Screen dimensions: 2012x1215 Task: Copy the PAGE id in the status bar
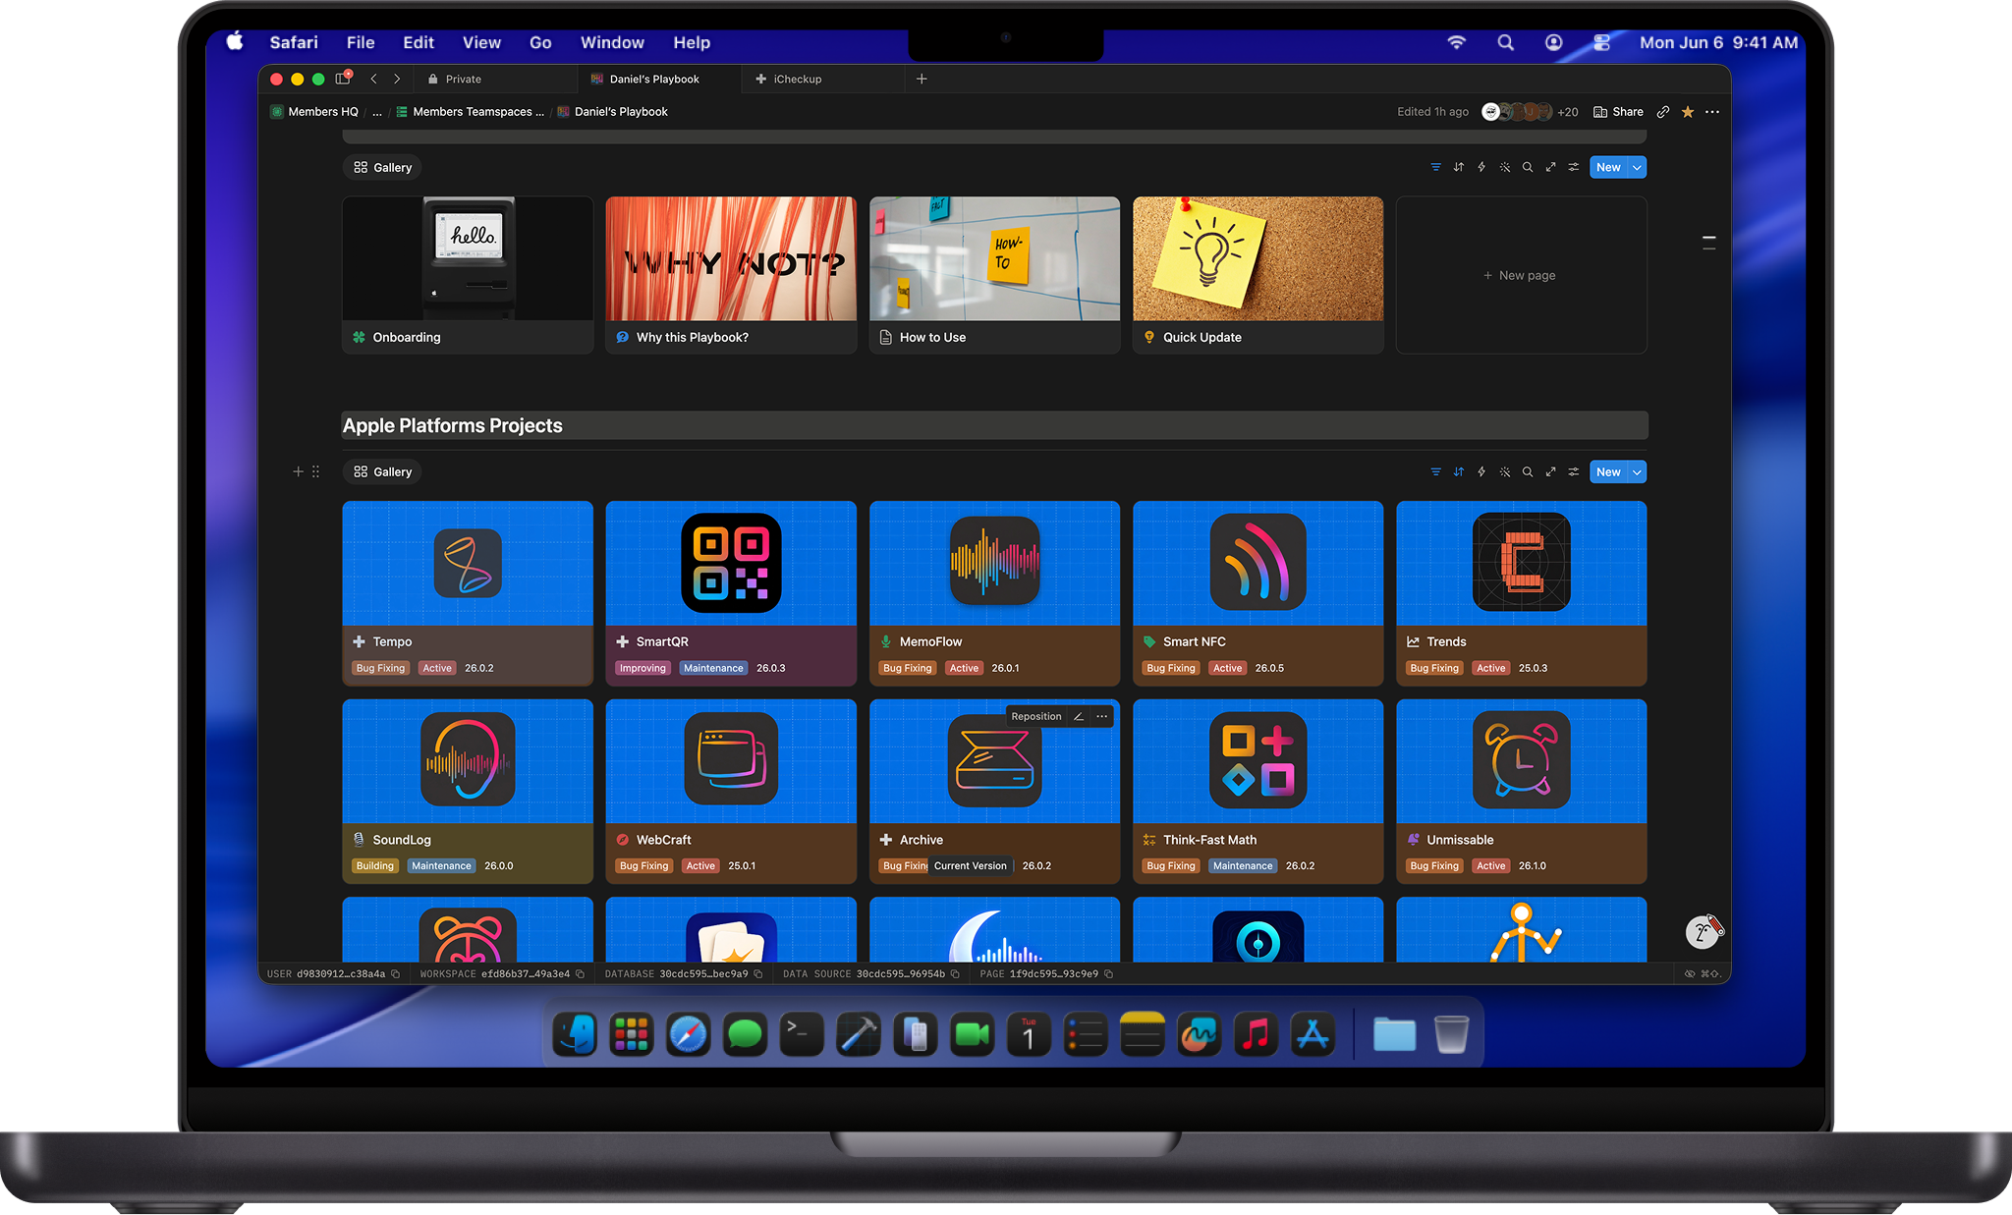click(x=1108, y=974)
